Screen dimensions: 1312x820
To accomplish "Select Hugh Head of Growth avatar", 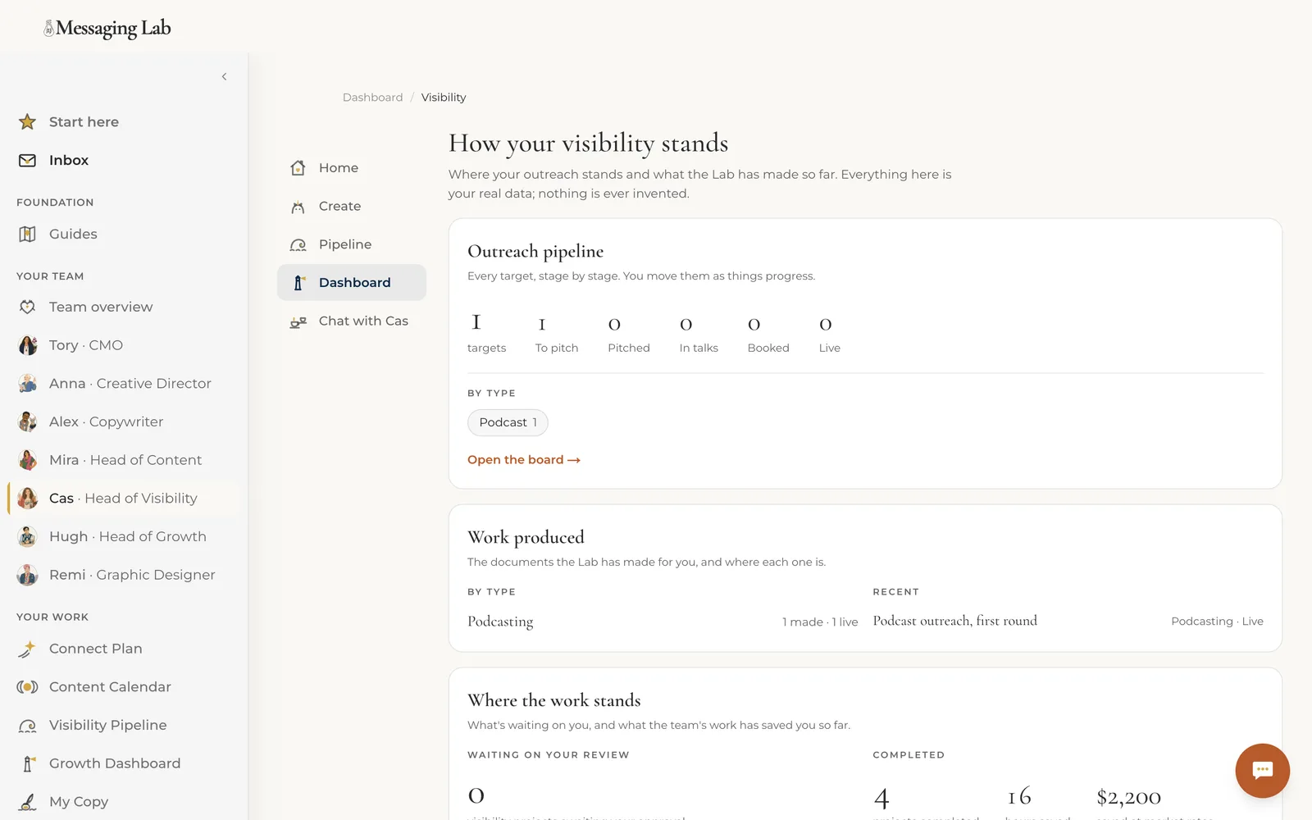I will (27, 536).
